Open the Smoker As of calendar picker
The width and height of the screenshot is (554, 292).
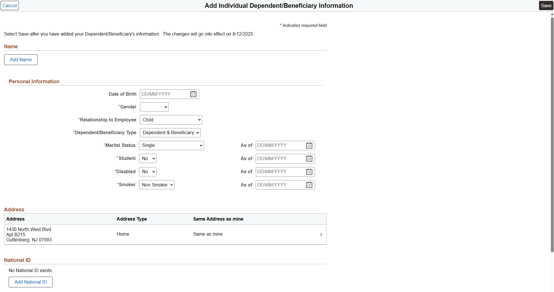coord(309,185)
